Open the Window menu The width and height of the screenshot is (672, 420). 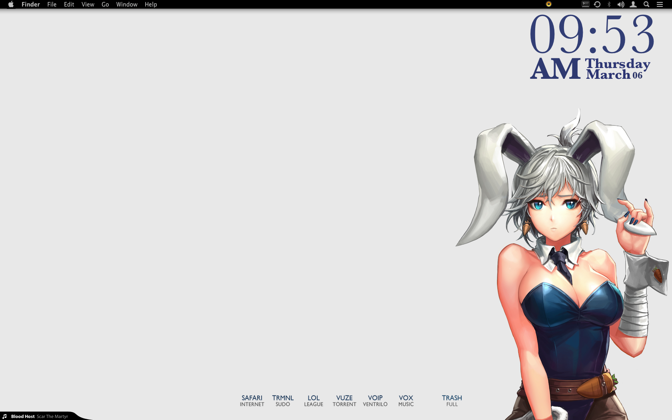127,4
